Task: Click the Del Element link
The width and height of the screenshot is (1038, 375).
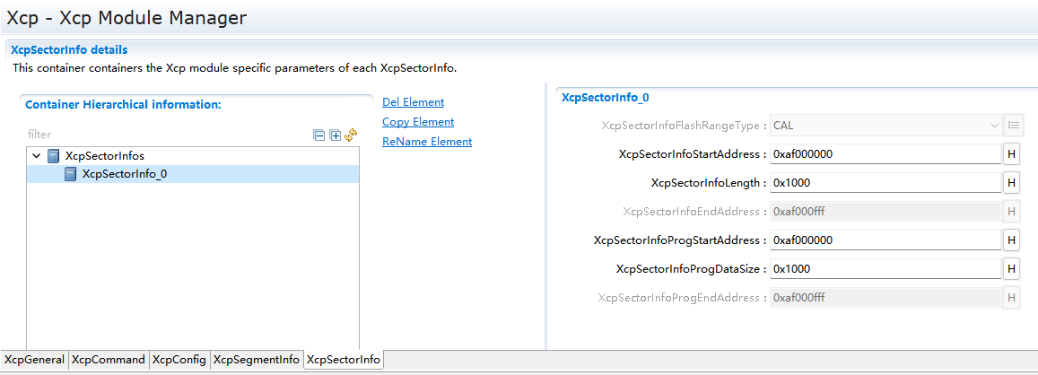Action: (413, 102)
